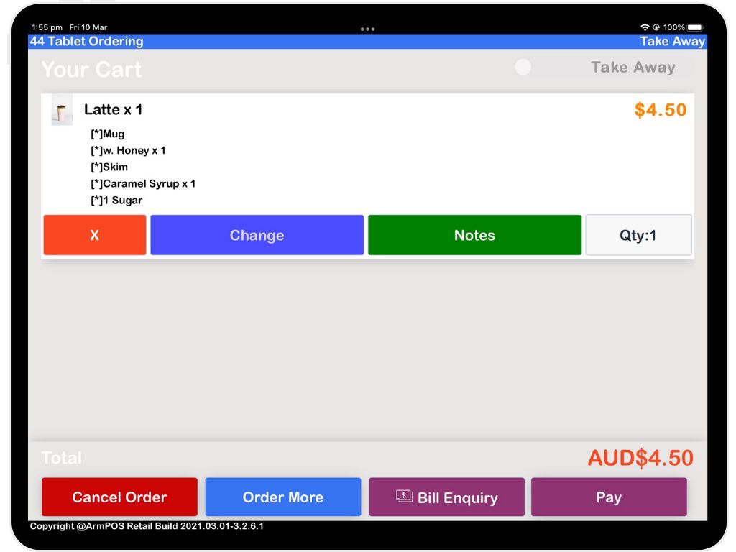Screen dimensions: 736x552
Task: Tap the Pay button
Action: click(609, 497)
